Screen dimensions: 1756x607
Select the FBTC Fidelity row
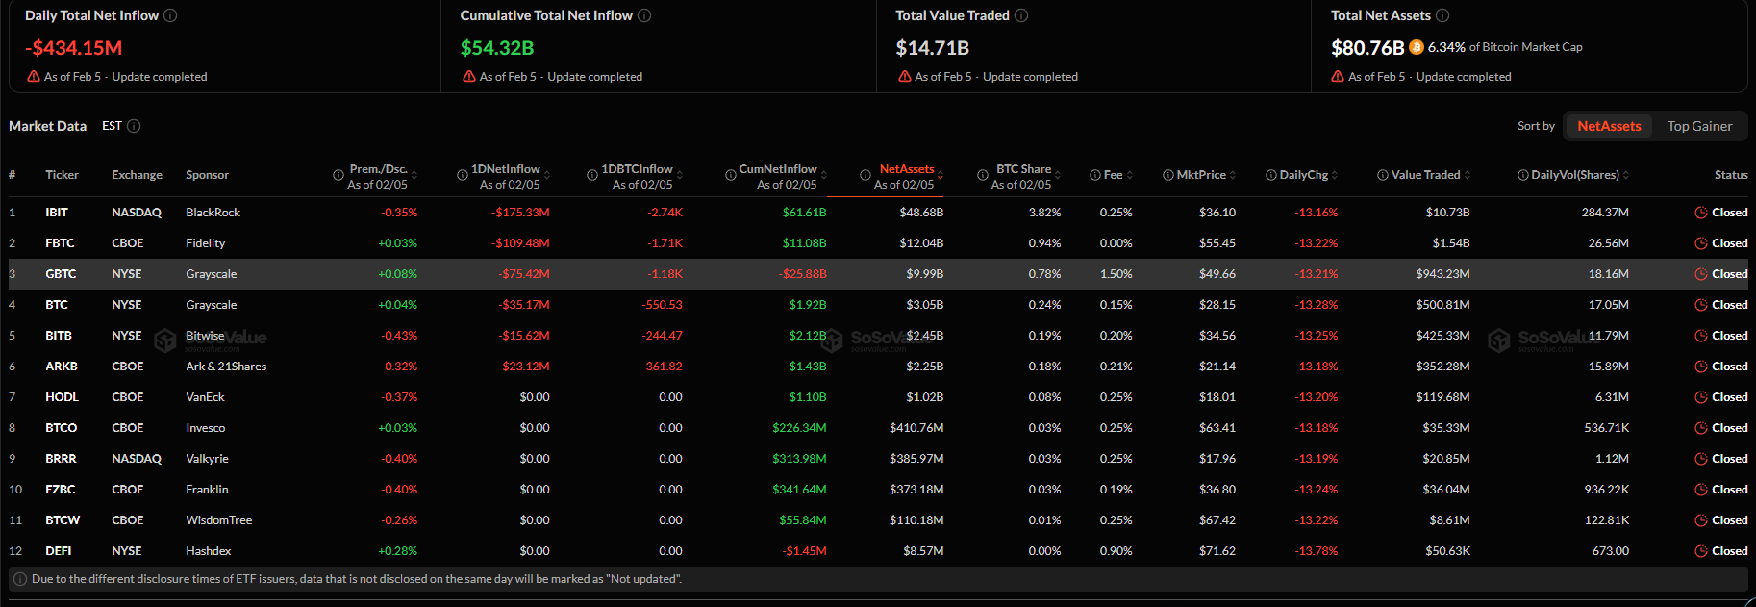[205, 243]
